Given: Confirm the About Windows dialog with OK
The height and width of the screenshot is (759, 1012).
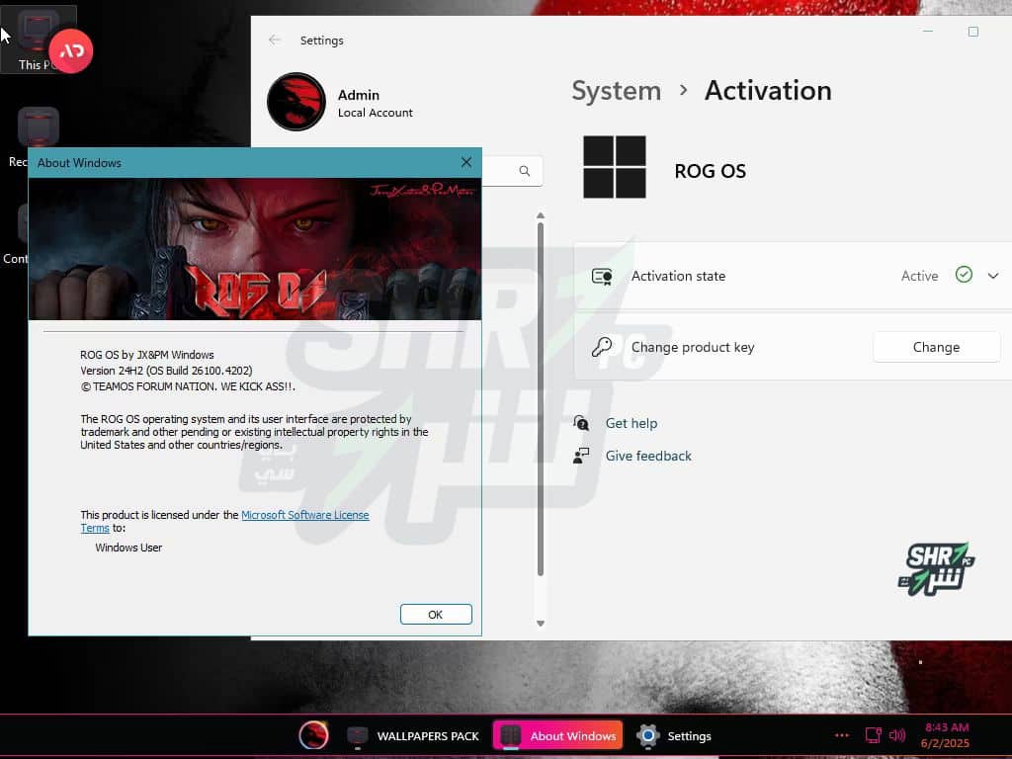Looking at the screenshot, I should 435,614.
